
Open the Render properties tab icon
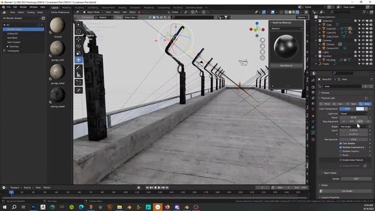click(313, 87)
